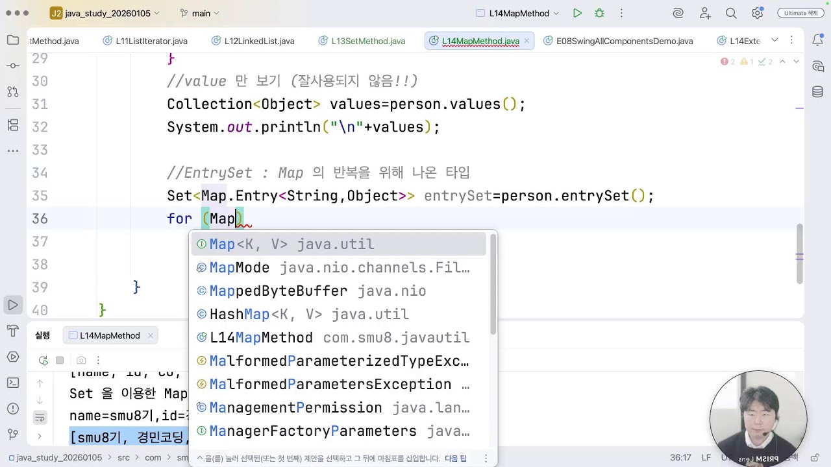Open the Project tool window folder icon
Viewport: 831px width, 467px height.
pos(13,40)
